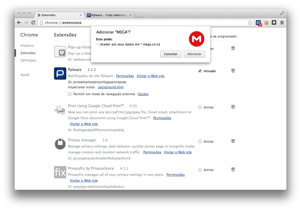Trash the Privacyfix by Privacychoice extension
The image size is (301, 210).
tap(233, 169)
